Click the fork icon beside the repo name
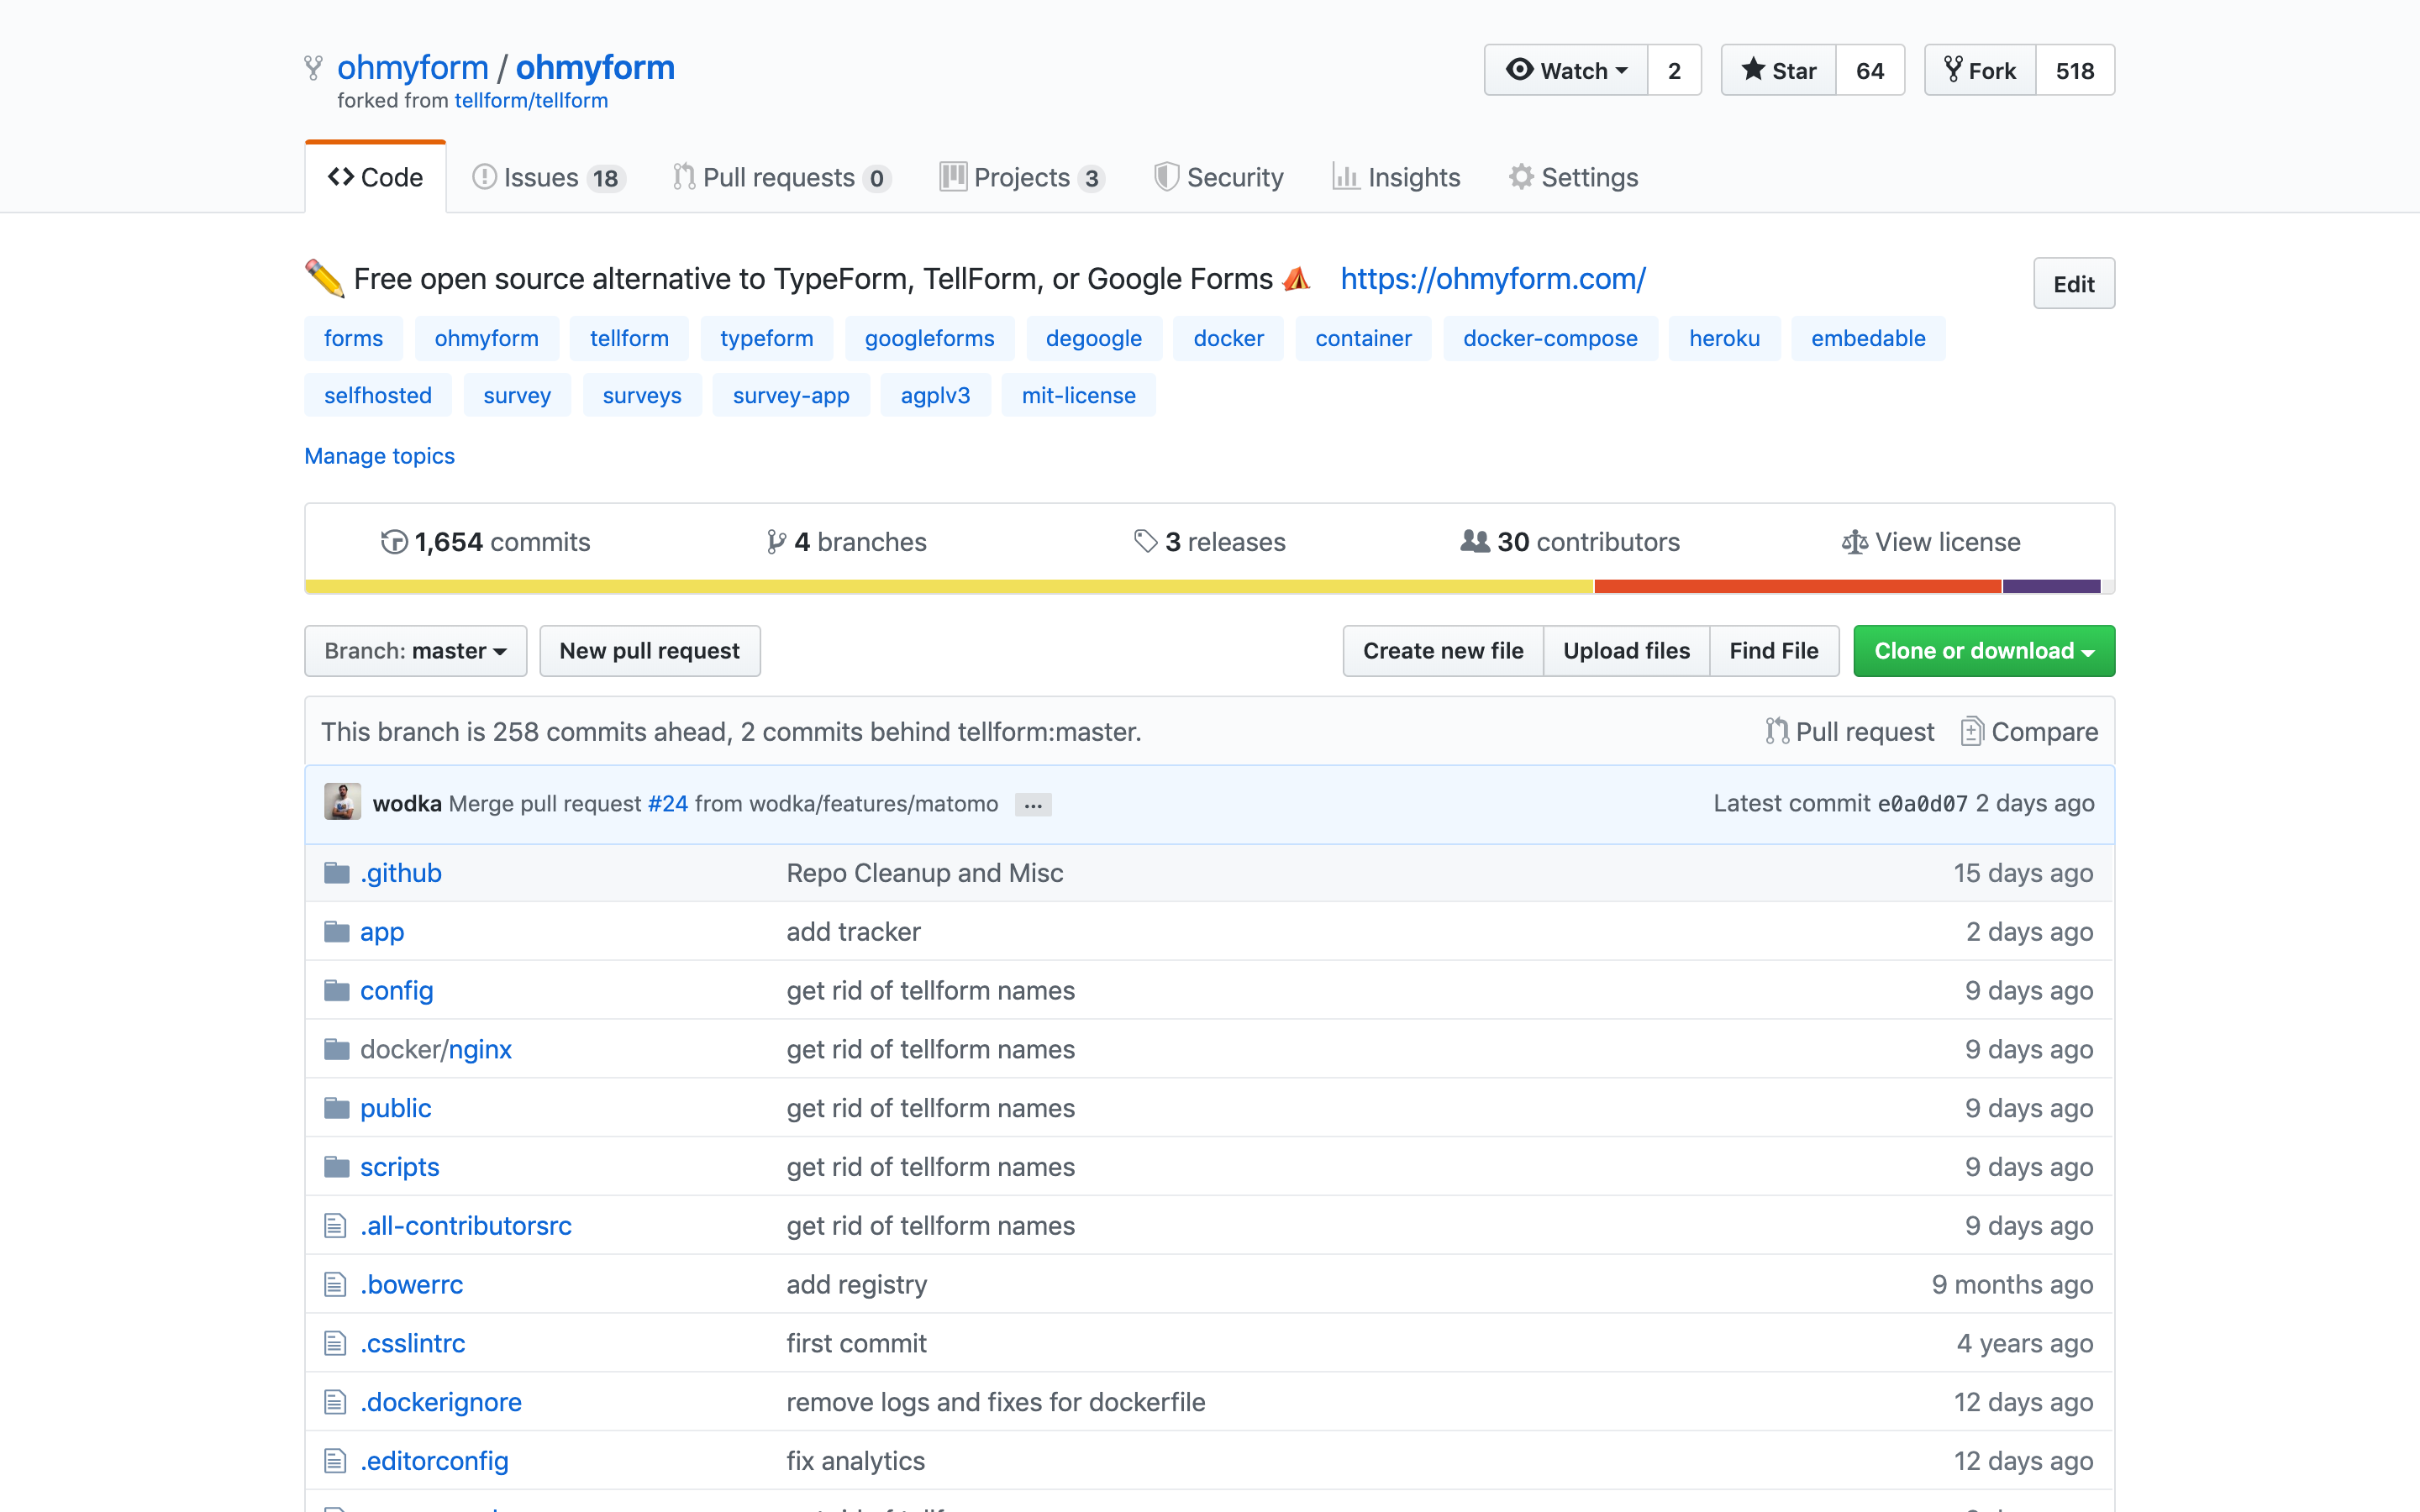This screenshot has height=1512, width=2420. [x=313, y=68]
